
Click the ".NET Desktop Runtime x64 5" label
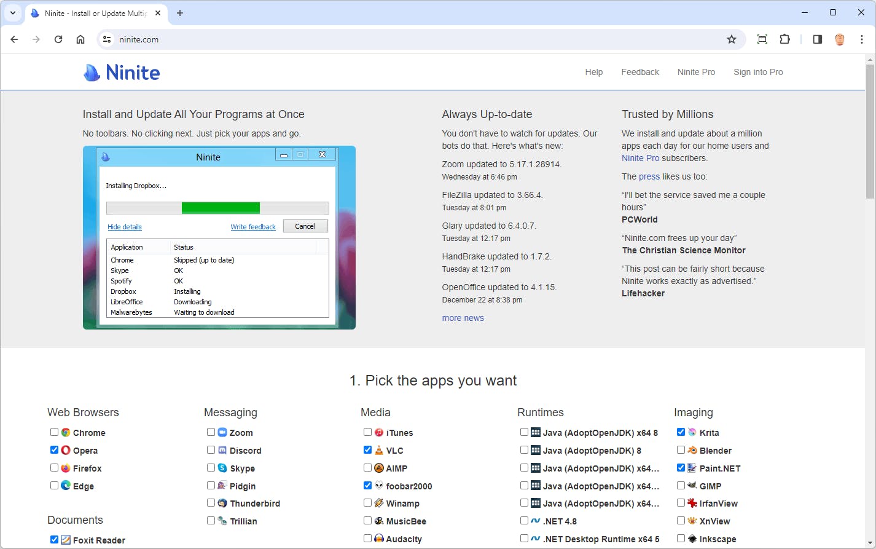click(601, 539)
